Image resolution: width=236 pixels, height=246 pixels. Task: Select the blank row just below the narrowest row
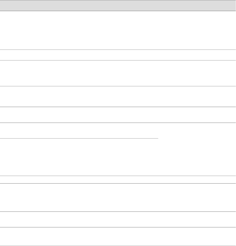point(118,197)
